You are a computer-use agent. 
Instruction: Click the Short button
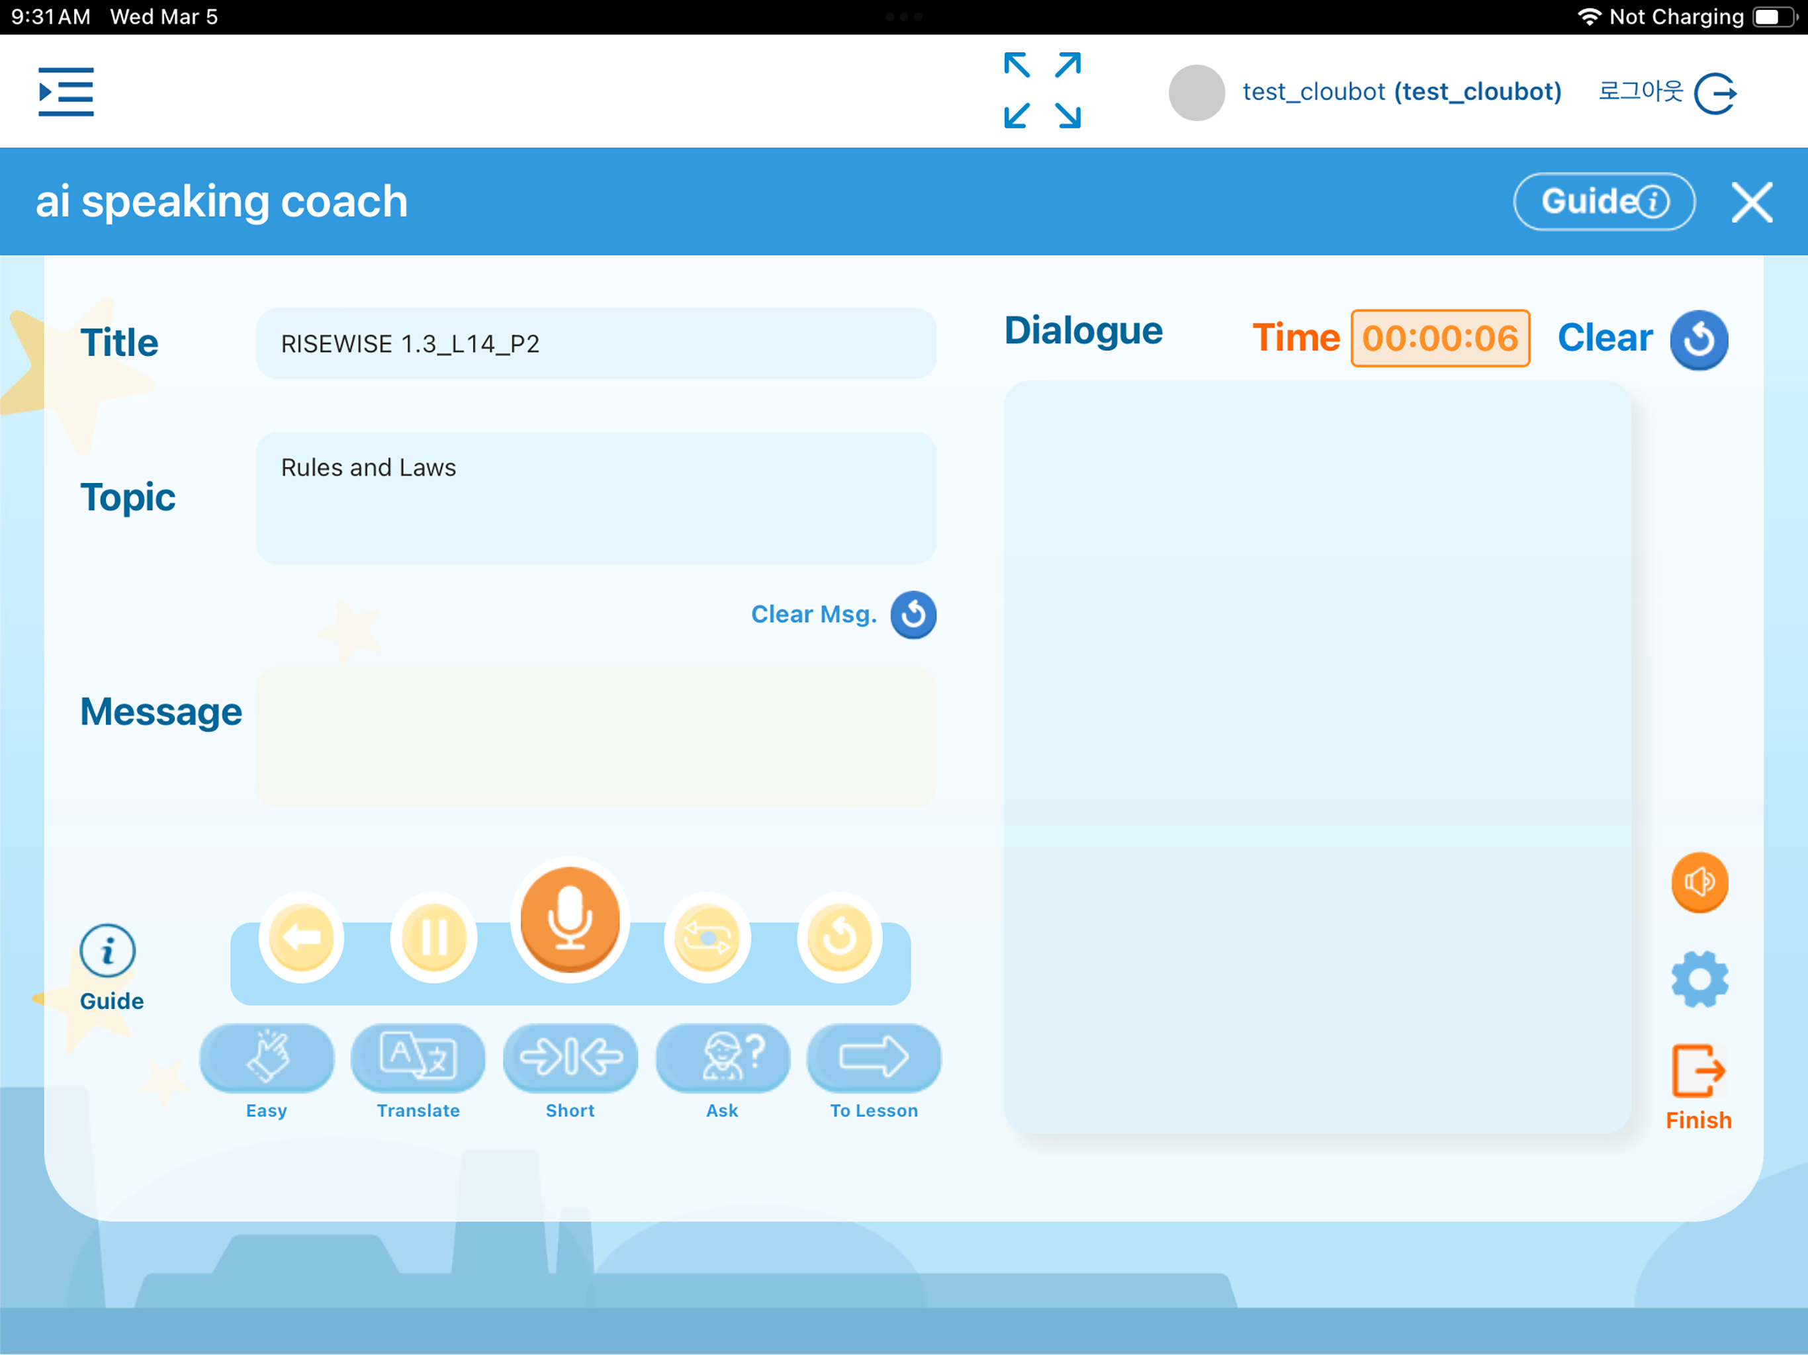[x=570, y=1057]
